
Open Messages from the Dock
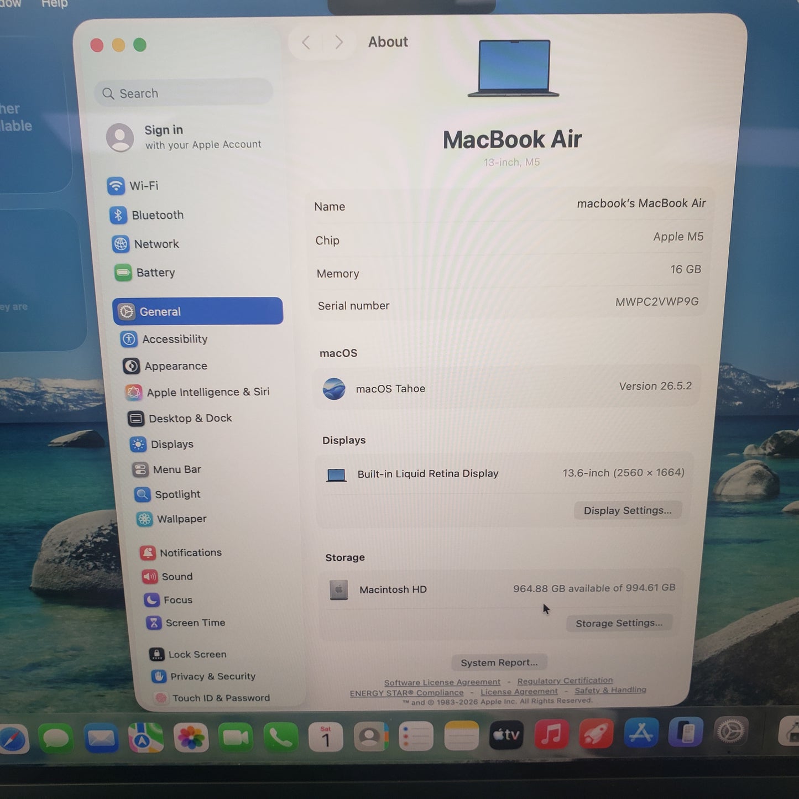click(56, 739)
